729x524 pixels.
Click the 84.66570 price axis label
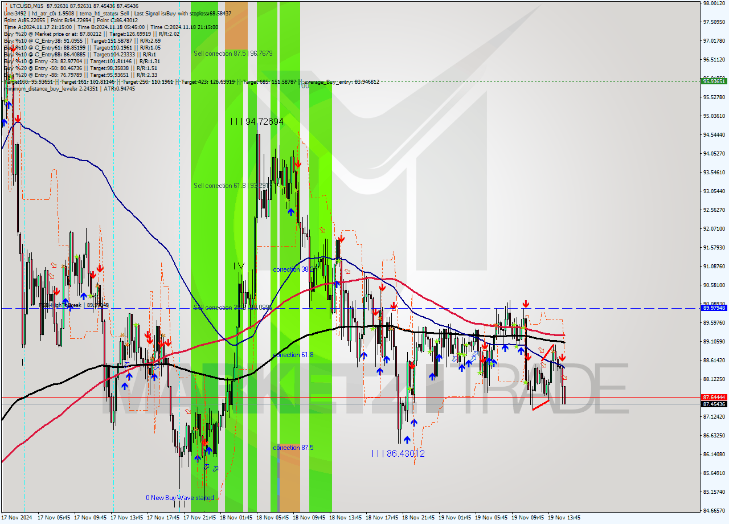[x=714, y=510]
